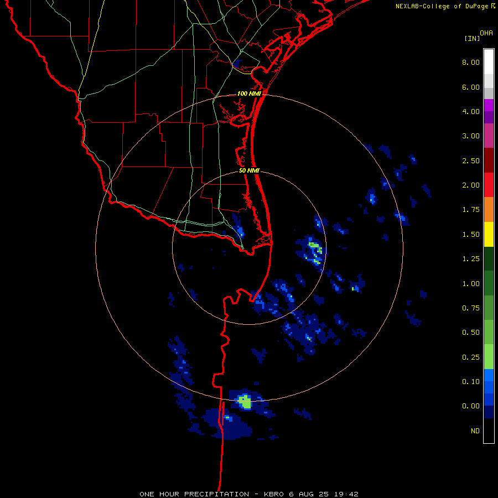Image resolution: width=498 pixels, height=498 pixels.
Task: Click the light green 0.25 legend swatch
Action: [x=489, y=357]
